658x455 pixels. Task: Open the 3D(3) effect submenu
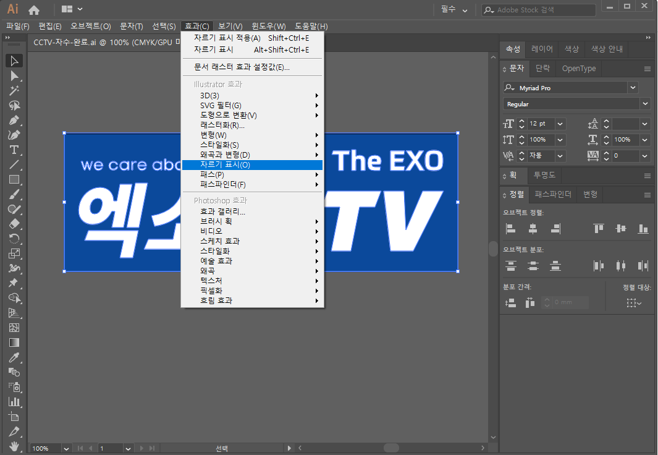[253, 96]
